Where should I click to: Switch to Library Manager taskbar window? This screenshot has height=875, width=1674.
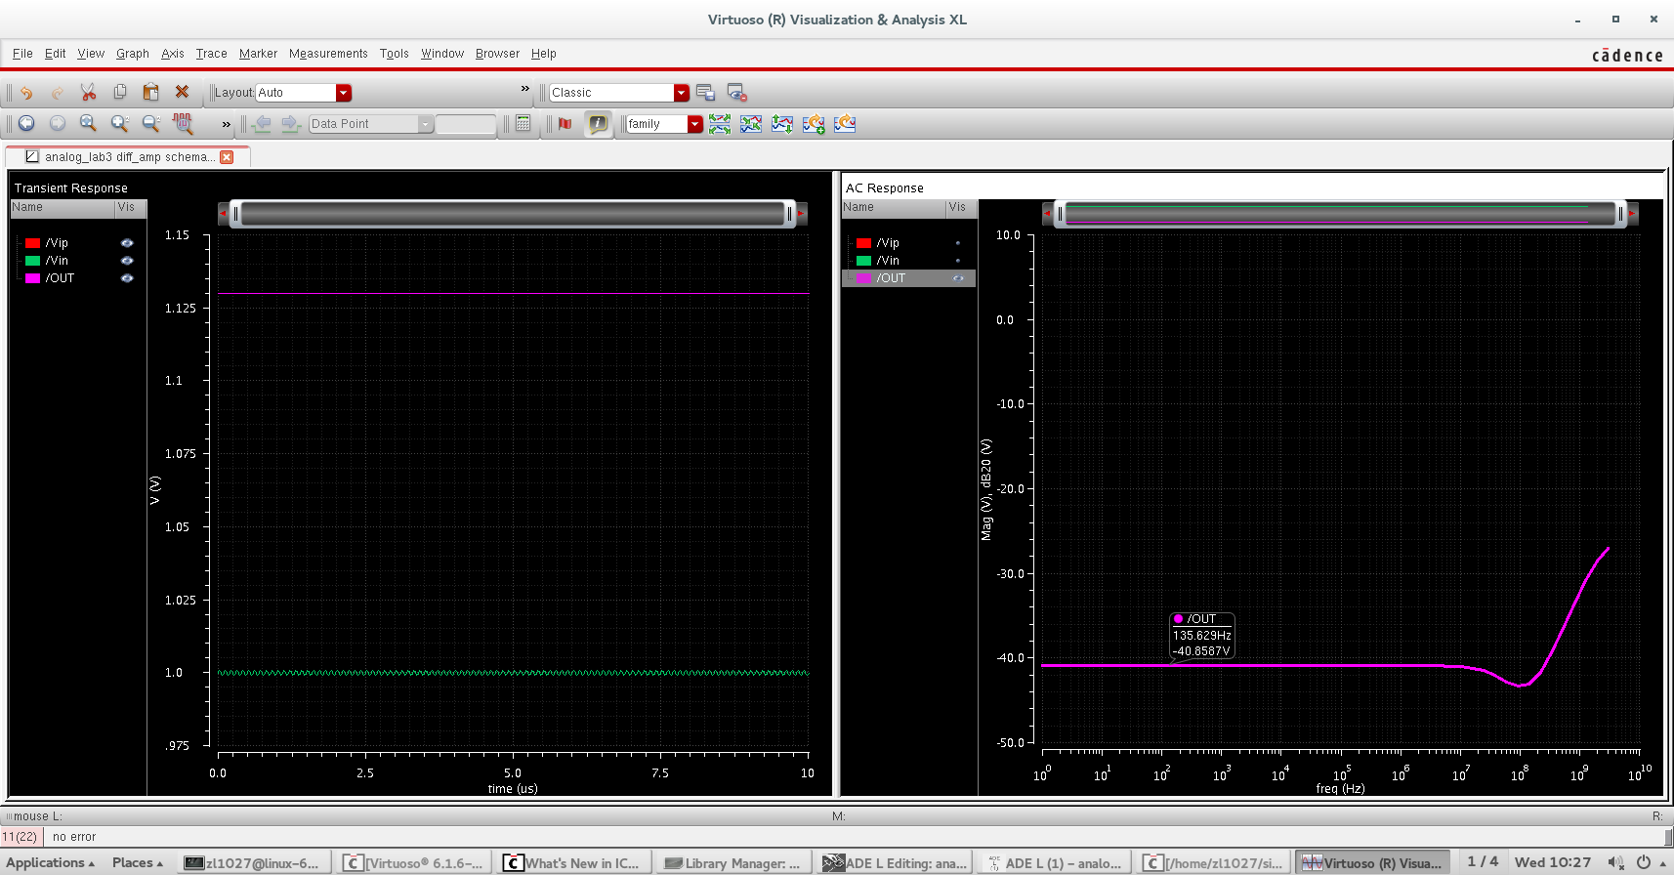pos(732,863)
